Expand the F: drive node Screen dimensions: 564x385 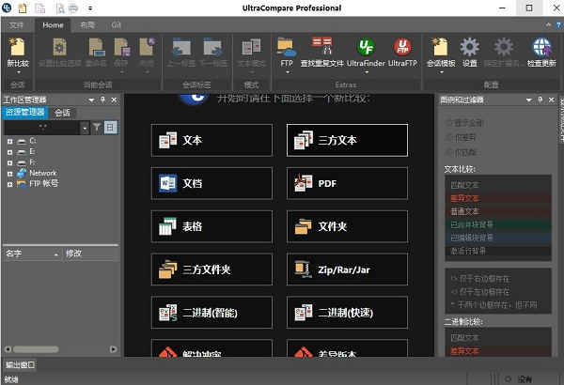pos(10,162)
